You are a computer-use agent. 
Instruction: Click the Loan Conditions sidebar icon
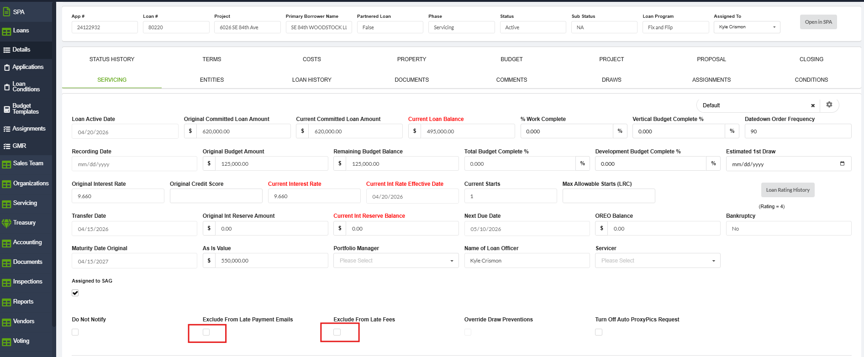pos(7,87)
